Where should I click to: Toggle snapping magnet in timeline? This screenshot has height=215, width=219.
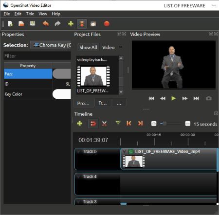coord(93,124)
